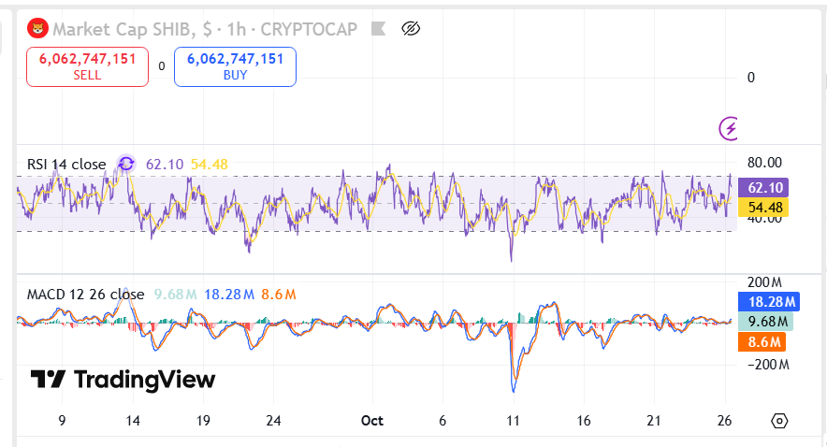Click the TradingView logo

123,380
